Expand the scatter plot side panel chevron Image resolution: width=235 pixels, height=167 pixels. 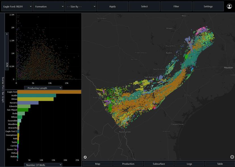(x=6, y=34)
